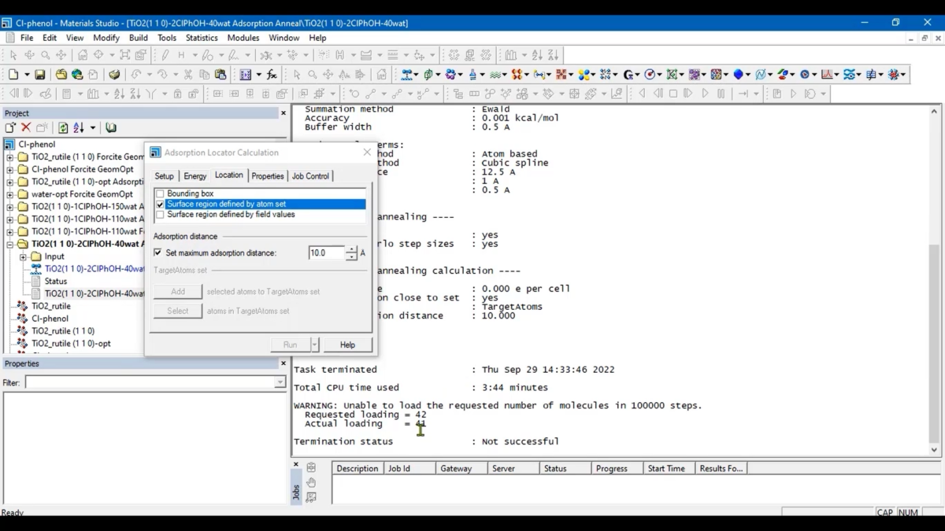945x531 pixels.
Task: Click the fx function icon
Action: [272, 75]
